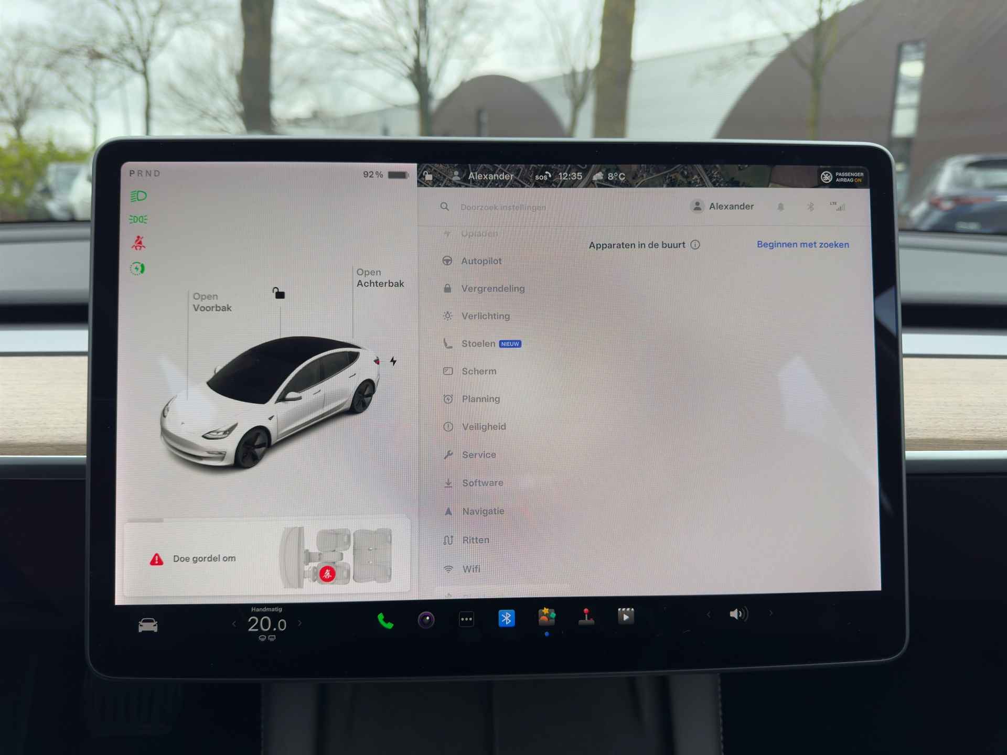This screenshot has height=755, width=1007.
Task: Select Verlichting (lighting) settings
Action: tap(484, 316)
